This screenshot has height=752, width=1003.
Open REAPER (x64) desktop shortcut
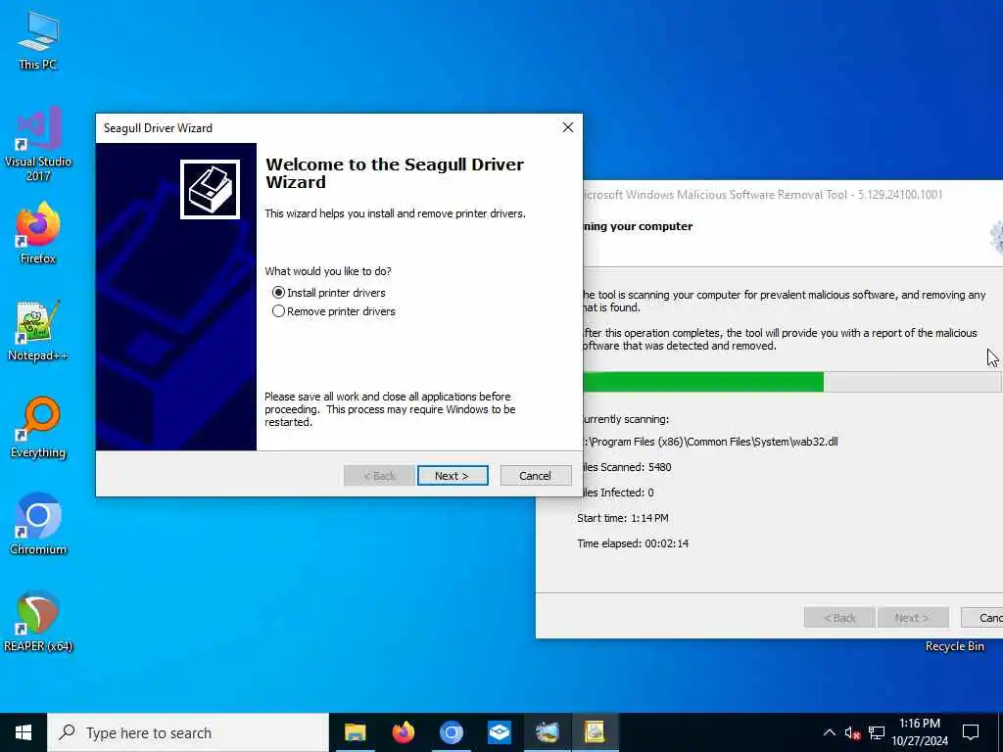tap(38, 621)
